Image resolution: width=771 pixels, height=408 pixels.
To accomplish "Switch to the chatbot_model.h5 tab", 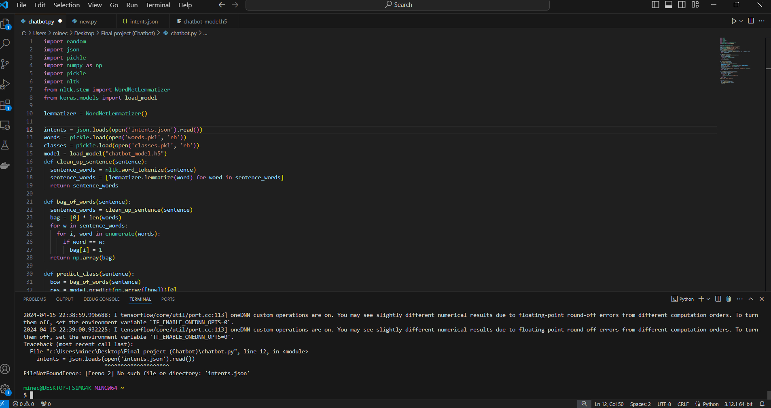I will 205,21.
